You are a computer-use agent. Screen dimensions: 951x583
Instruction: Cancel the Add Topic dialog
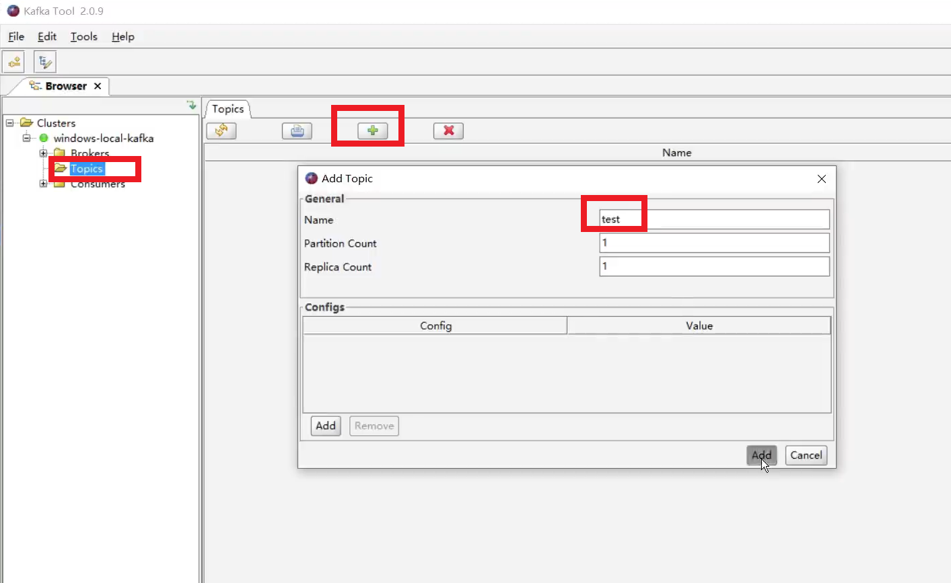pyautogui.click(x=806, y=455)
